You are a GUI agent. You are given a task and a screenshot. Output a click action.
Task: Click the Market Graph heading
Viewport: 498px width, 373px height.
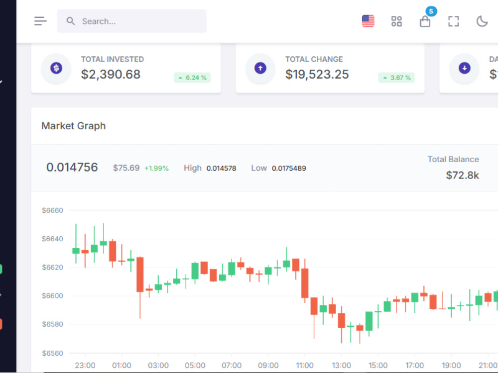point(73,126)
